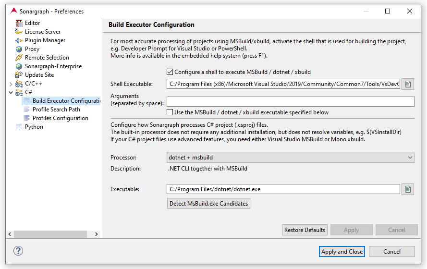Browse for dotnet Executable file icon
The height and width of the screenshot is (269, 427).
pos(408,189)
